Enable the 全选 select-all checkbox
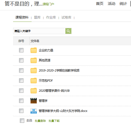The width and height of the screenshot is (131, 125). tap(22, 121)
